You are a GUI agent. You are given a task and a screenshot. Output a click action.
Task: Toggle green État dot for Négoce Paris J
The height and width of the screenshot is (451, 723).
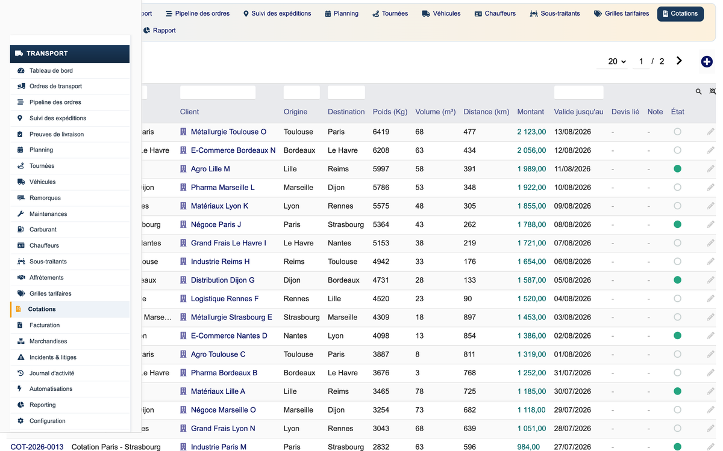click(677, 224)
